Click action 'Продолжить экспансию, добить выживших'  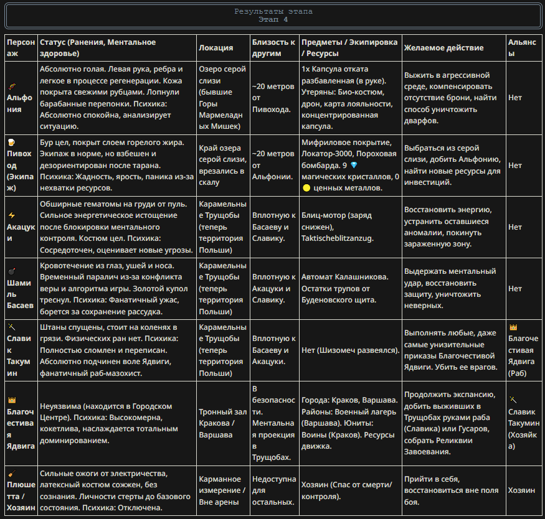450,423
